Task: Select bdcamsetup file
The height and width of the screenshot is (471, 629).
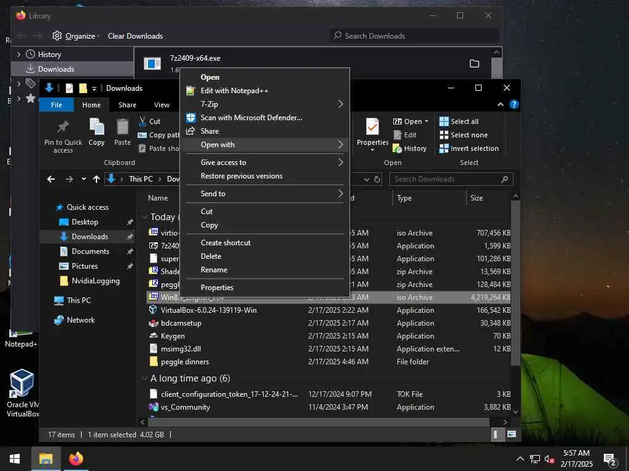Action: pyautogui.click(x=181, y=323)
